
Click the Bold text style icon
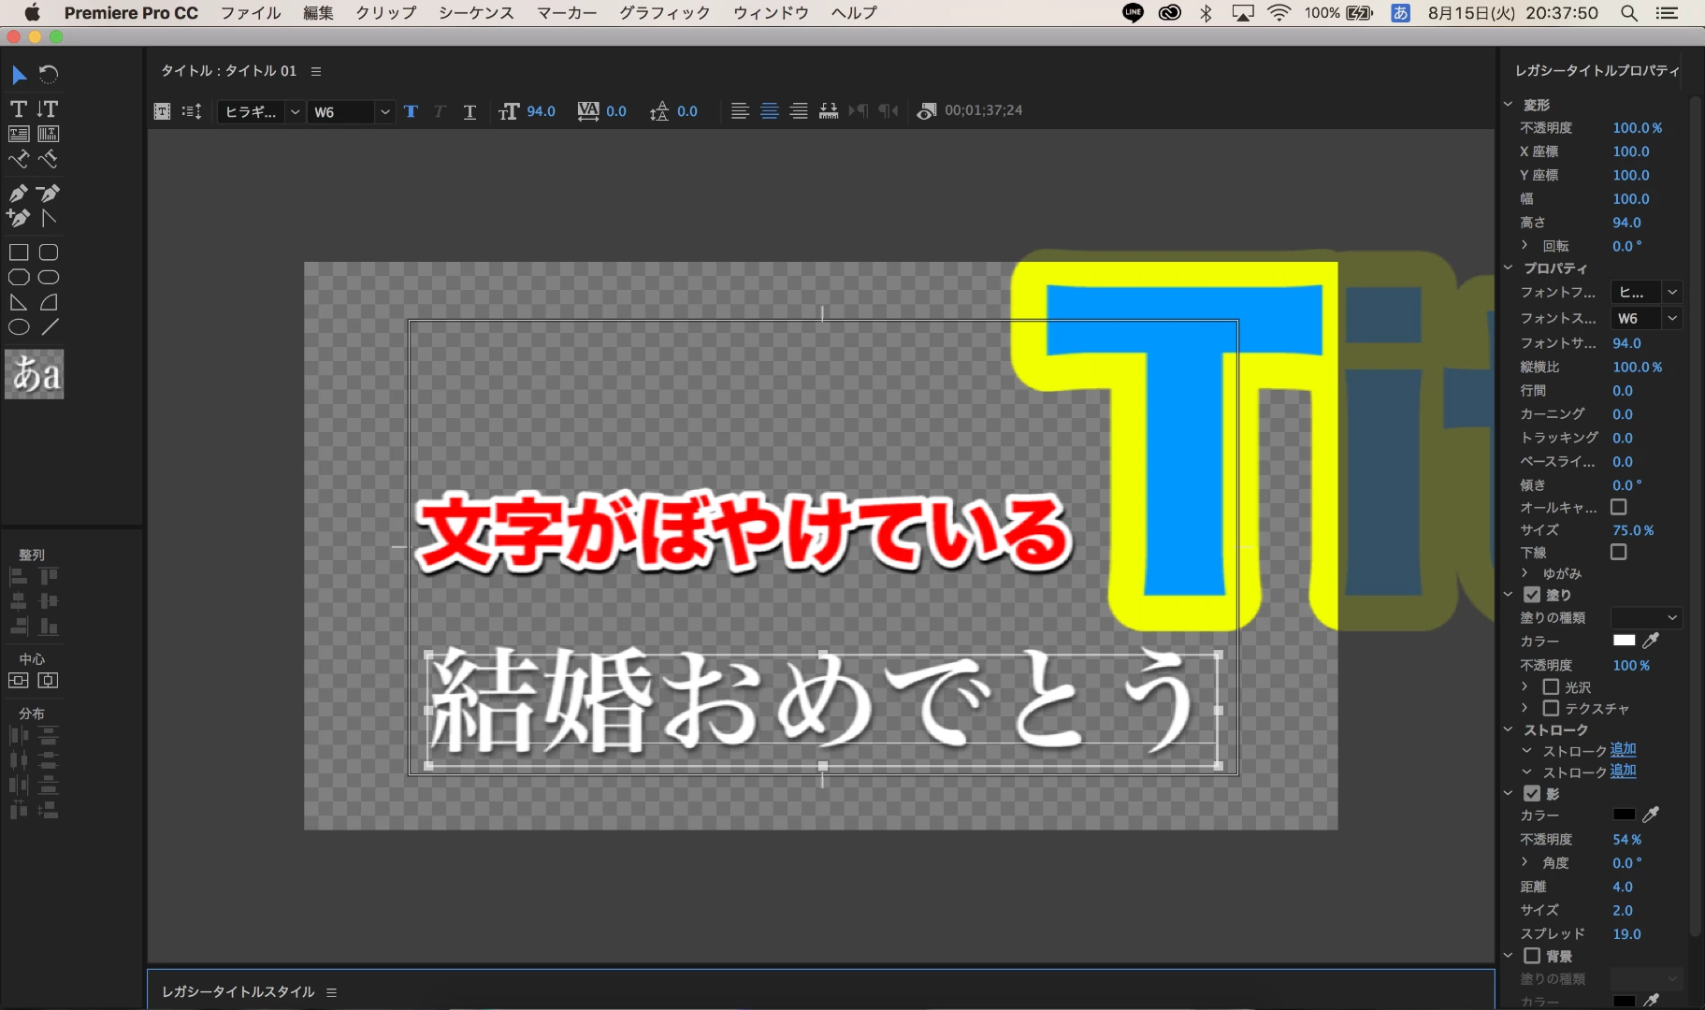411,111
